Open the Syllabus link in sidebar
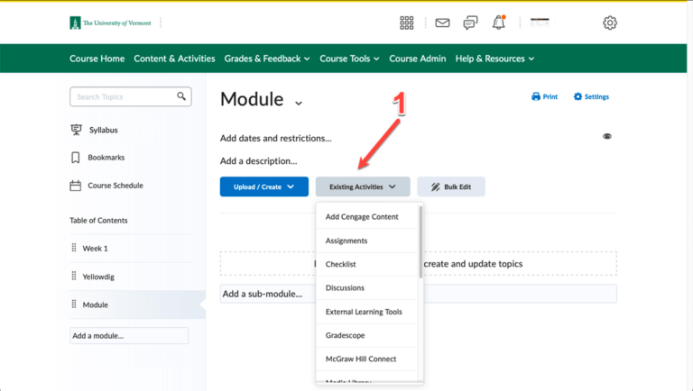693x391 pixels. click(x=104, y=130)
